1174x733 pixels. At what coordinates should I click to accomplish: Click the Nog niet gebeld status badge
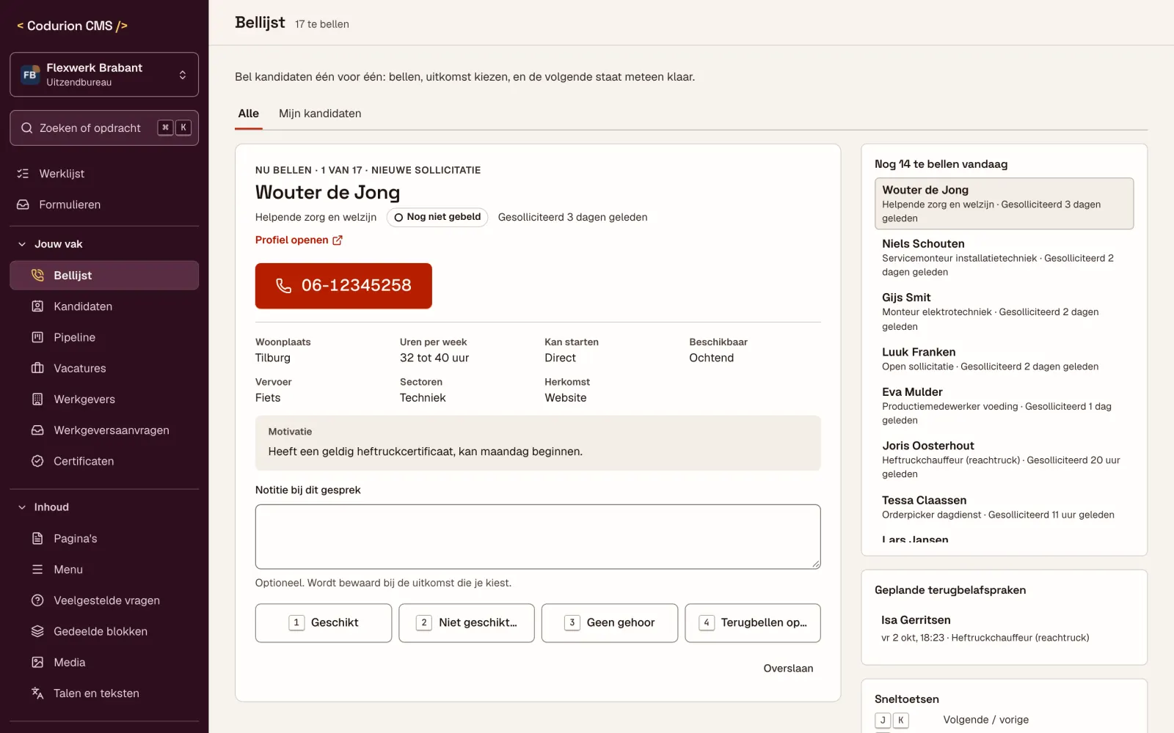pos(437,217)
